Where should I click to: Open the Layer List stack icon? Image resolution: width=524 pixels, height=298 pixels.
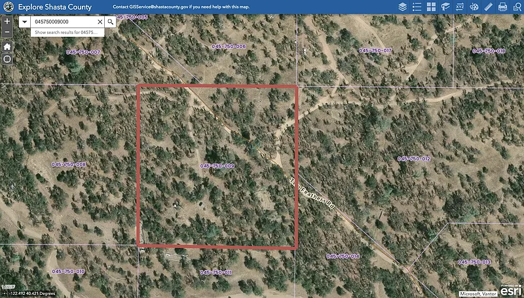point(402,7)
